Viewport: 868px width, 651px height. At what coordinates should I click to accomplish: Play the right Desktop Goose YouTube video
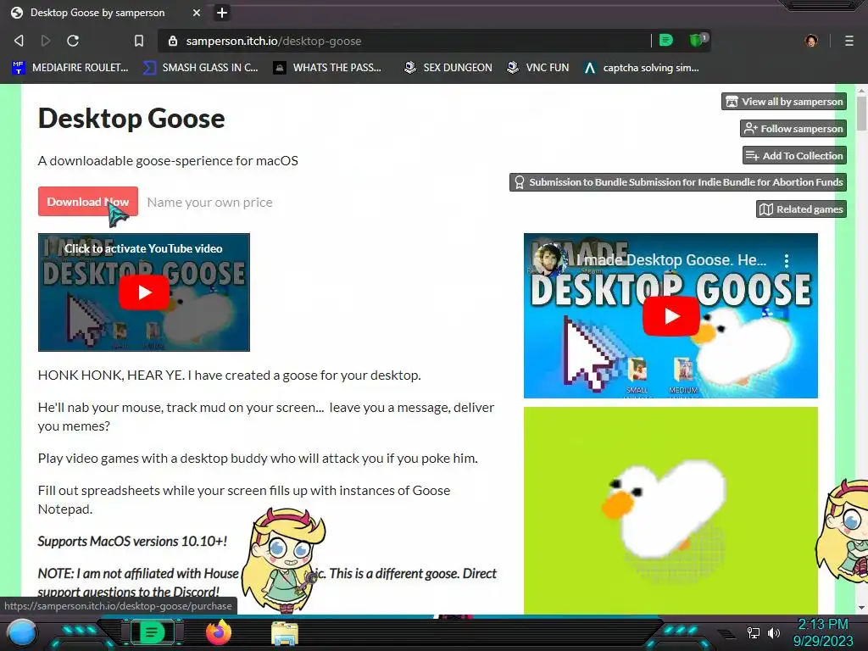tap(670, 316)
